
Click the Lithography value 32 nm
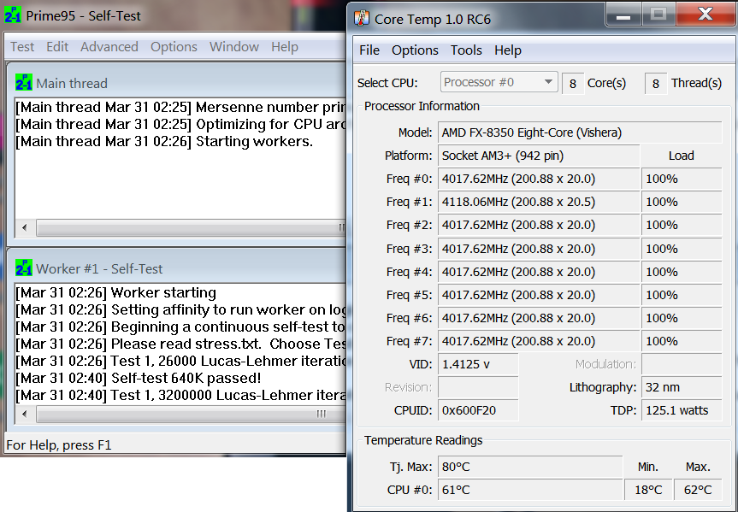click(682, 387)
